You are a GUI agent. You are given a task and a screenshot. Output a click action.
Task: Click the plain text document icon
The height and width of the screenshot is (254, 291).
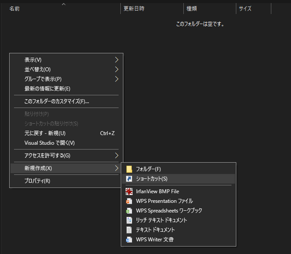pos(129,230)
